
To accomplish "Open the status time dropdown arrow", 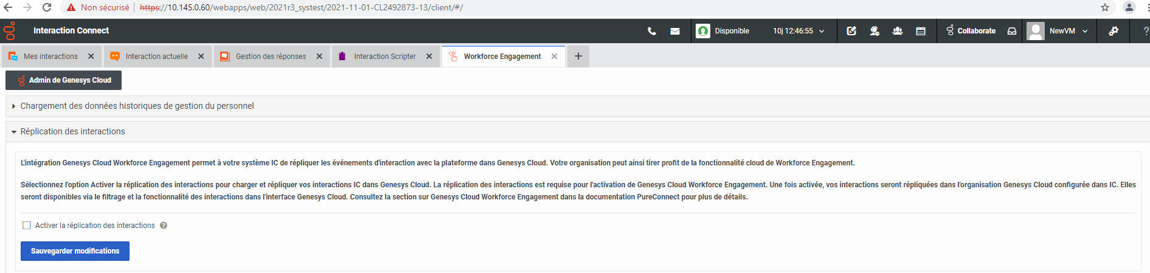I will point(822,31).
